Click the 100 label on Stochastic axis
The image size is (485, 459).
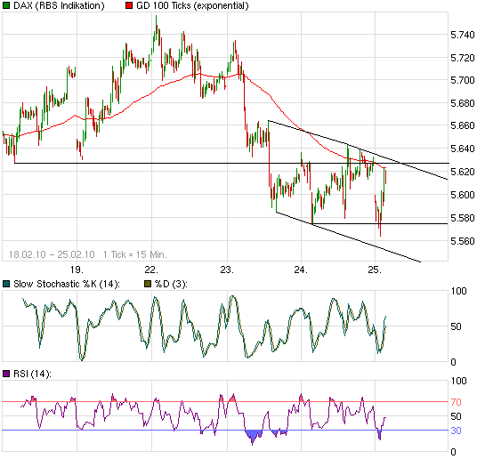458,291
